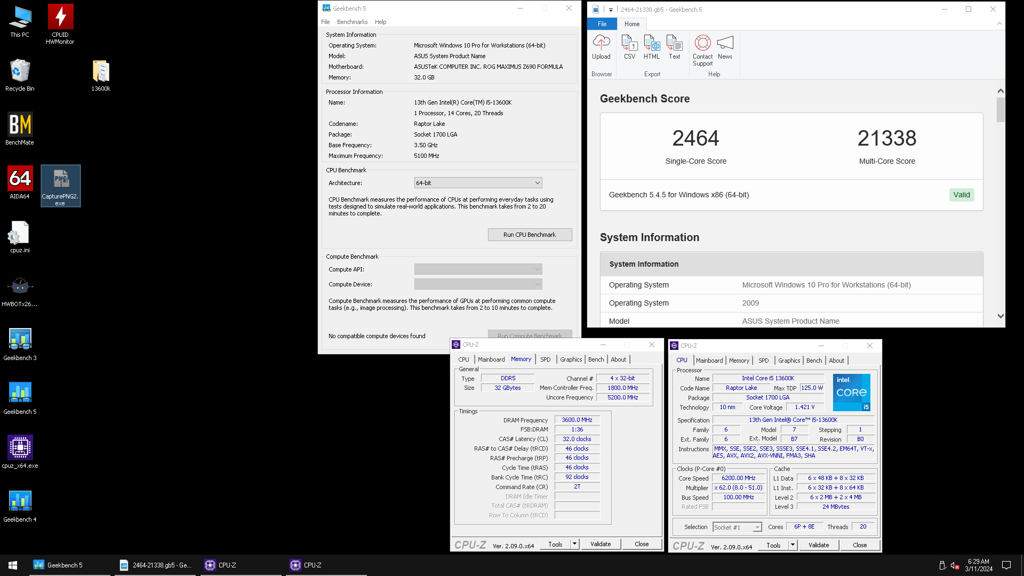Viewport: 1024px width, 576px height.
Task: Click Validate in Memory CPU-Z window
Action: 601,544
